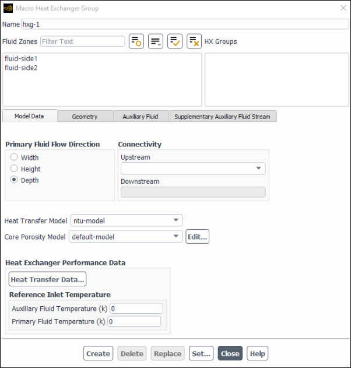Open the Heat Transfer Model dropdown
Image resolution: width=351 pixels, height=368 pixels.
pyautogui.click(x=127, y=220)
